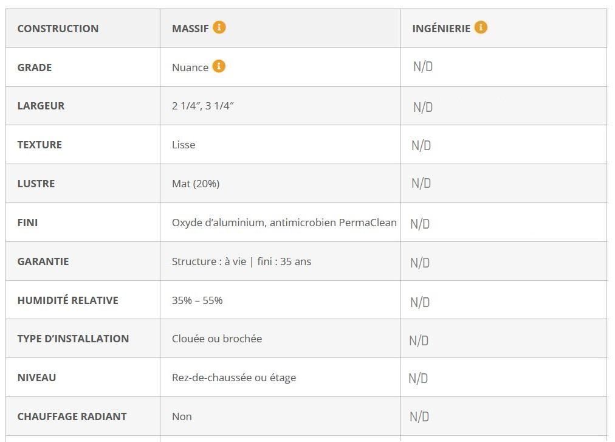Click the CHAUFFAGE RADIANT Non value
This screenshot has width=615, height=442.
tap(182, 416)
